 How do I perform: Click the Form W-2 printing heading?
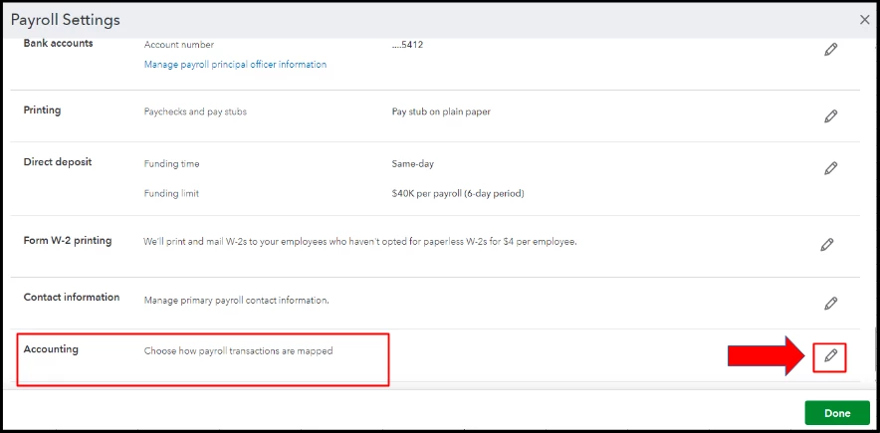tap(68, 240)
